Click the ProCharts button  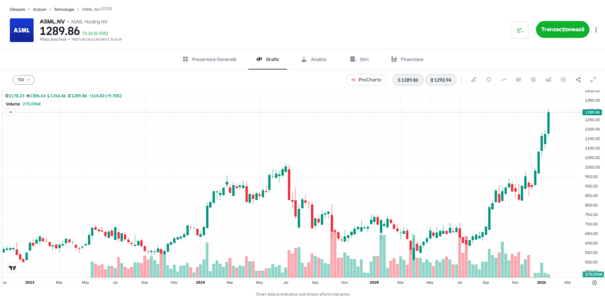pos(366,80)
